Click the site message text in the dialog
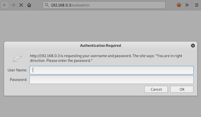The height and width of the screenshot is (117, 201). pos(106,58)
